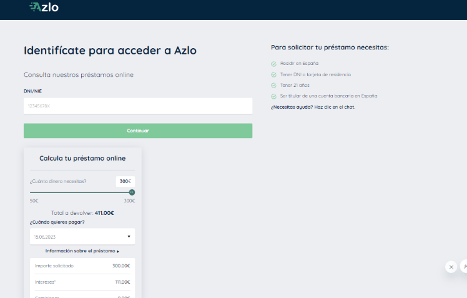
Task: Click heading 'Identifícate para acceder a Azlo'
Action: click(x=111, y=51)
